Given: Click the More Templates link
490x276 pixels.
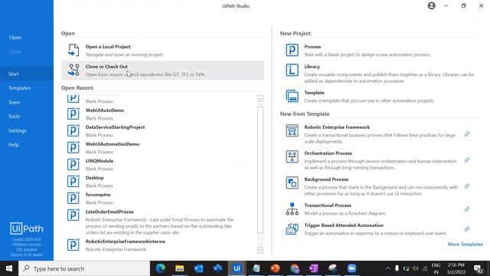Looking at the screenshot, I should pyautogui.click(x=465, y=244).
